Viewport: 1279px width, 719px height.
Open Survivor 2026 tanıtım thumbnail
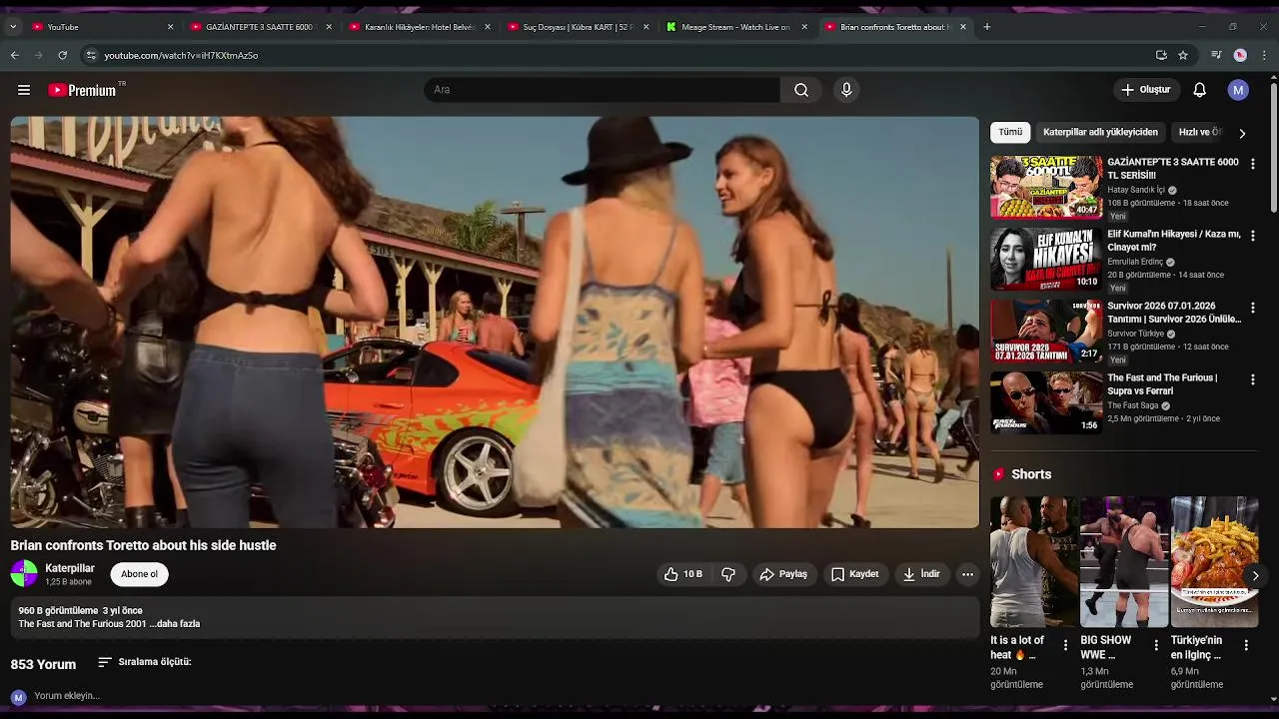click(x=1046, y=331)
